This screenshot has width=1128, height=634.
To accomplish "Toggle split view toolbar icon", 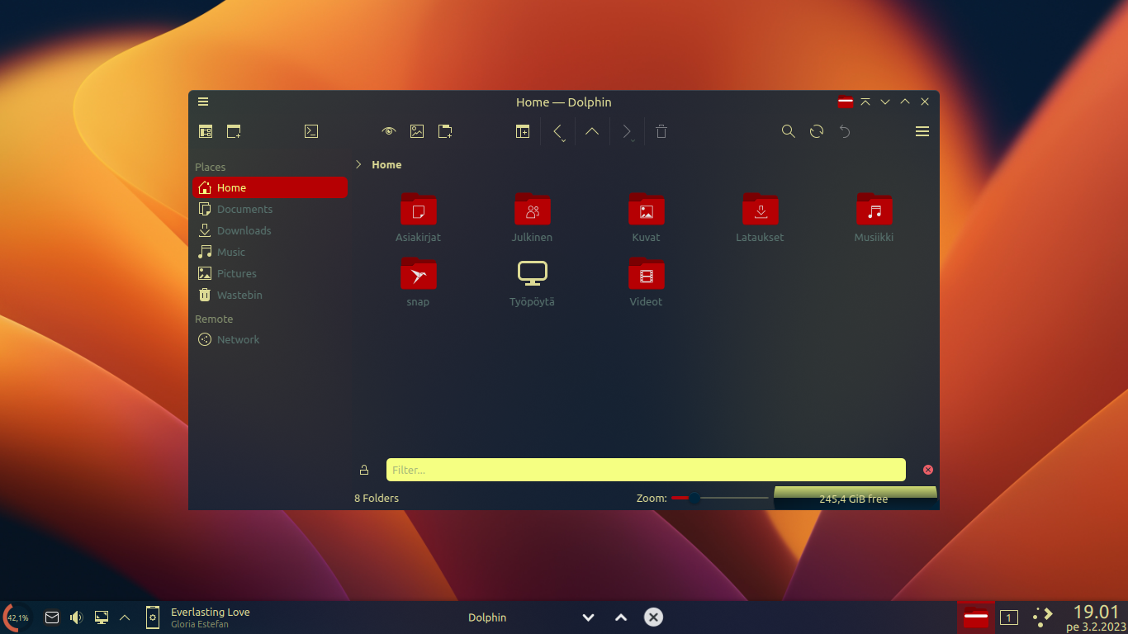I will (523, 131).
